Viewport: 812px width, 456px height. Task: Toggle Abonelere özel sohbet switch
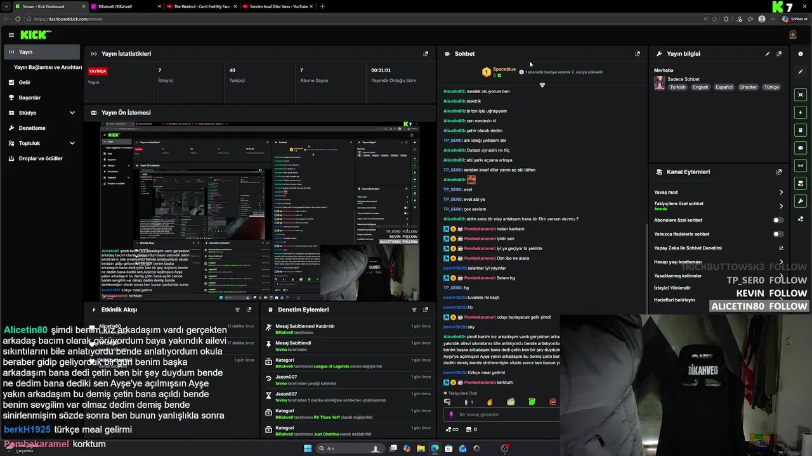click(x=778, y=220)
